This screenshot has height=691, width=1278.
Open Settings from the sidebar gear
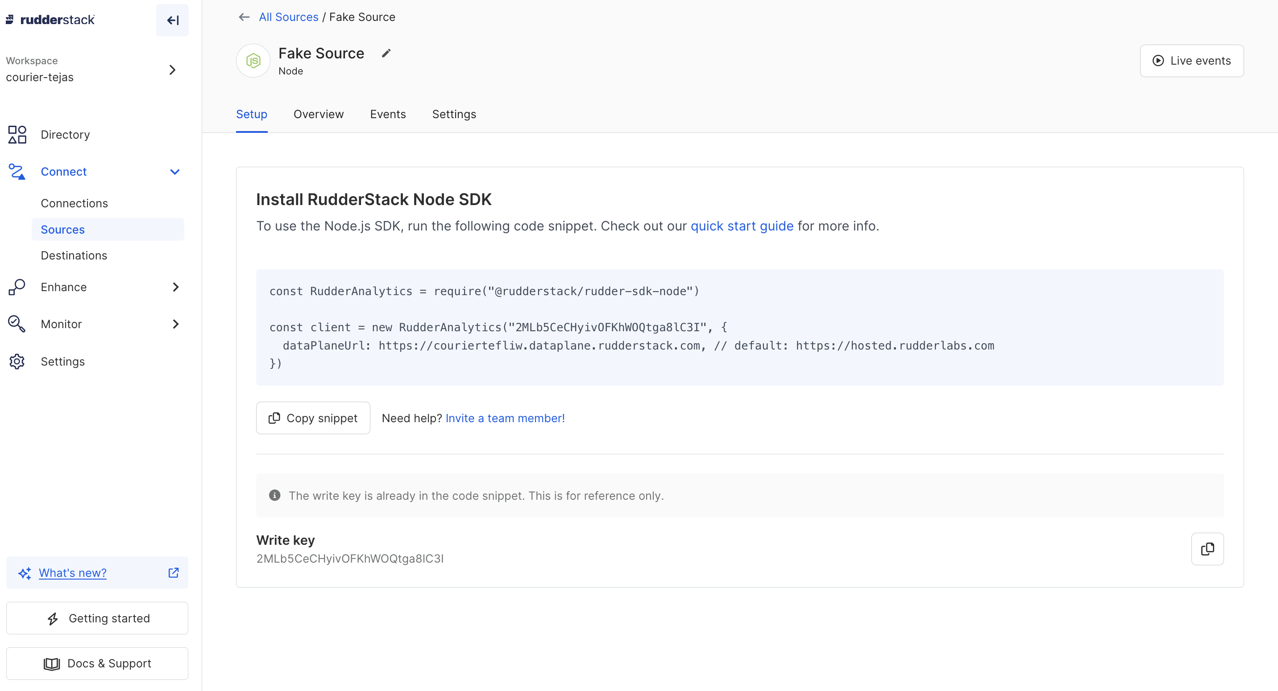coord(62,362)
